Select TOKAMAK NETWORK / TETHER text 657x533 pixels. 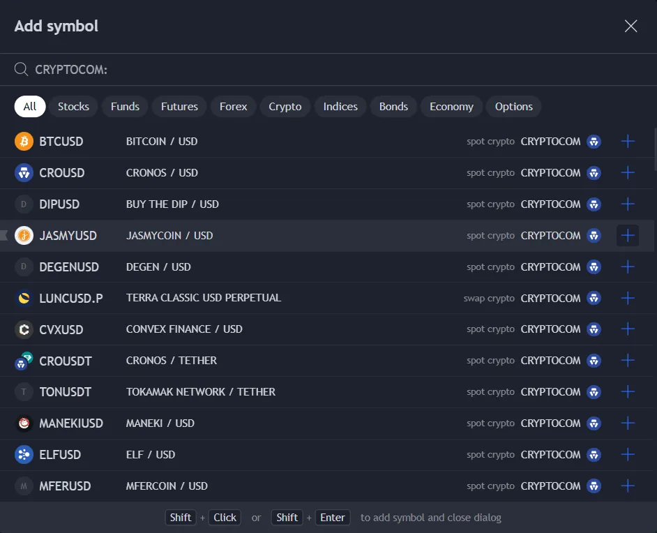coord(201,392)
